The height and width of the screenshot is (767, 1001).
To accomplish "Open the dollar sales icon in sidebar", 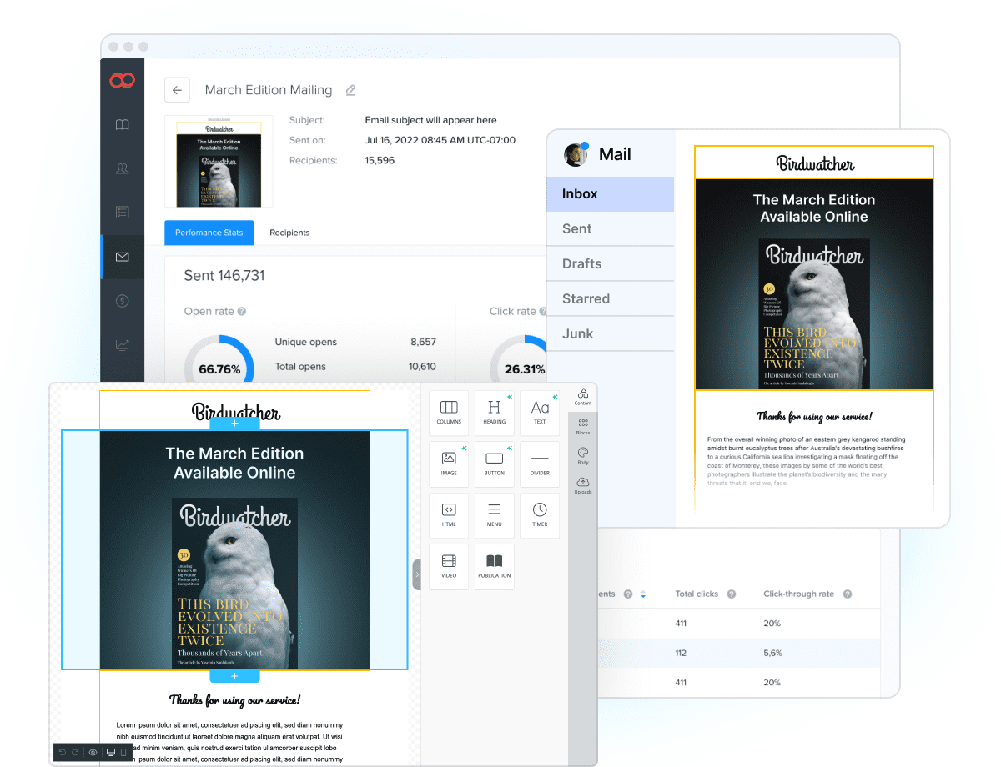I will click(122, 301).
